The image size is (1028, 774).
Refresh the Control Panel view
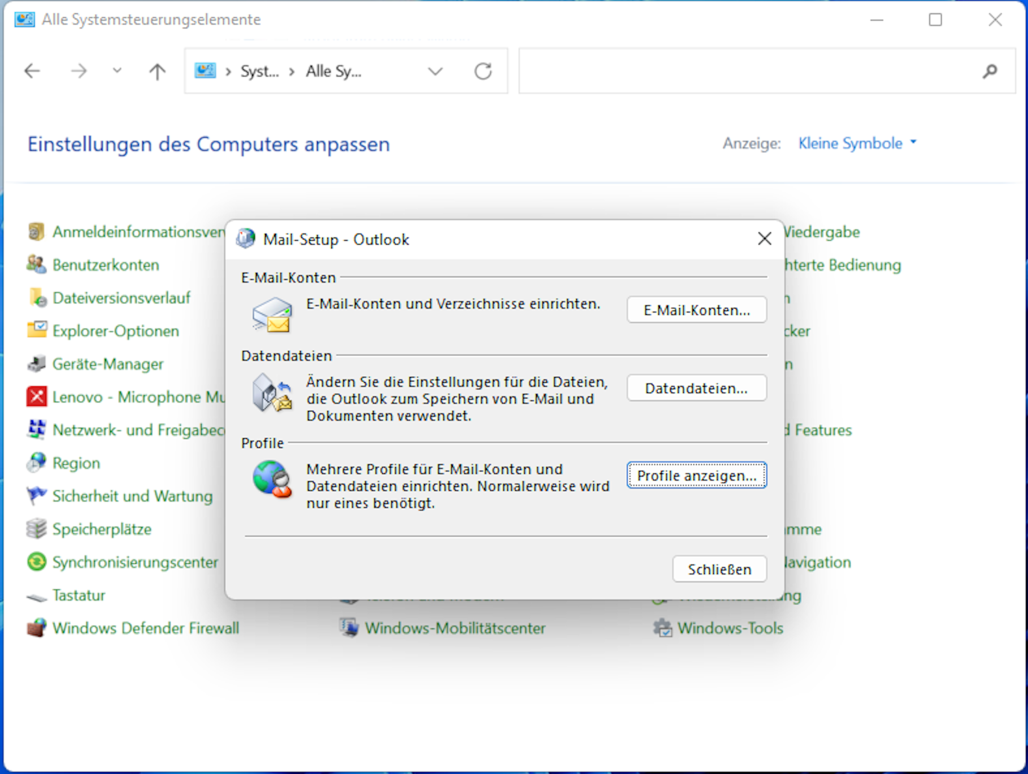pos(483,71)
